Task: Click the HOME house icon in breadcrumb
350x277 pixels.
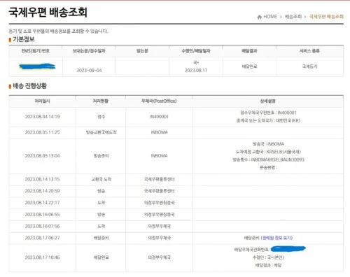Action: click(x=259, y=17)
